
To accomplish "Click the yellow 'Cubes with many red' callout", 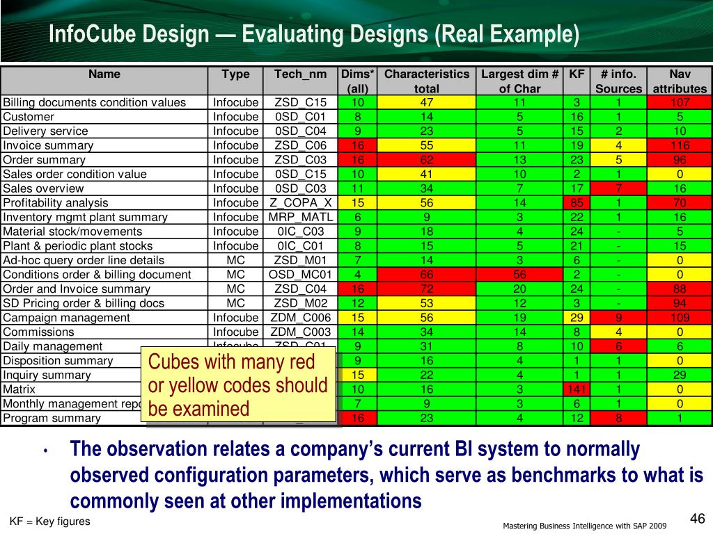I will 238,385.
